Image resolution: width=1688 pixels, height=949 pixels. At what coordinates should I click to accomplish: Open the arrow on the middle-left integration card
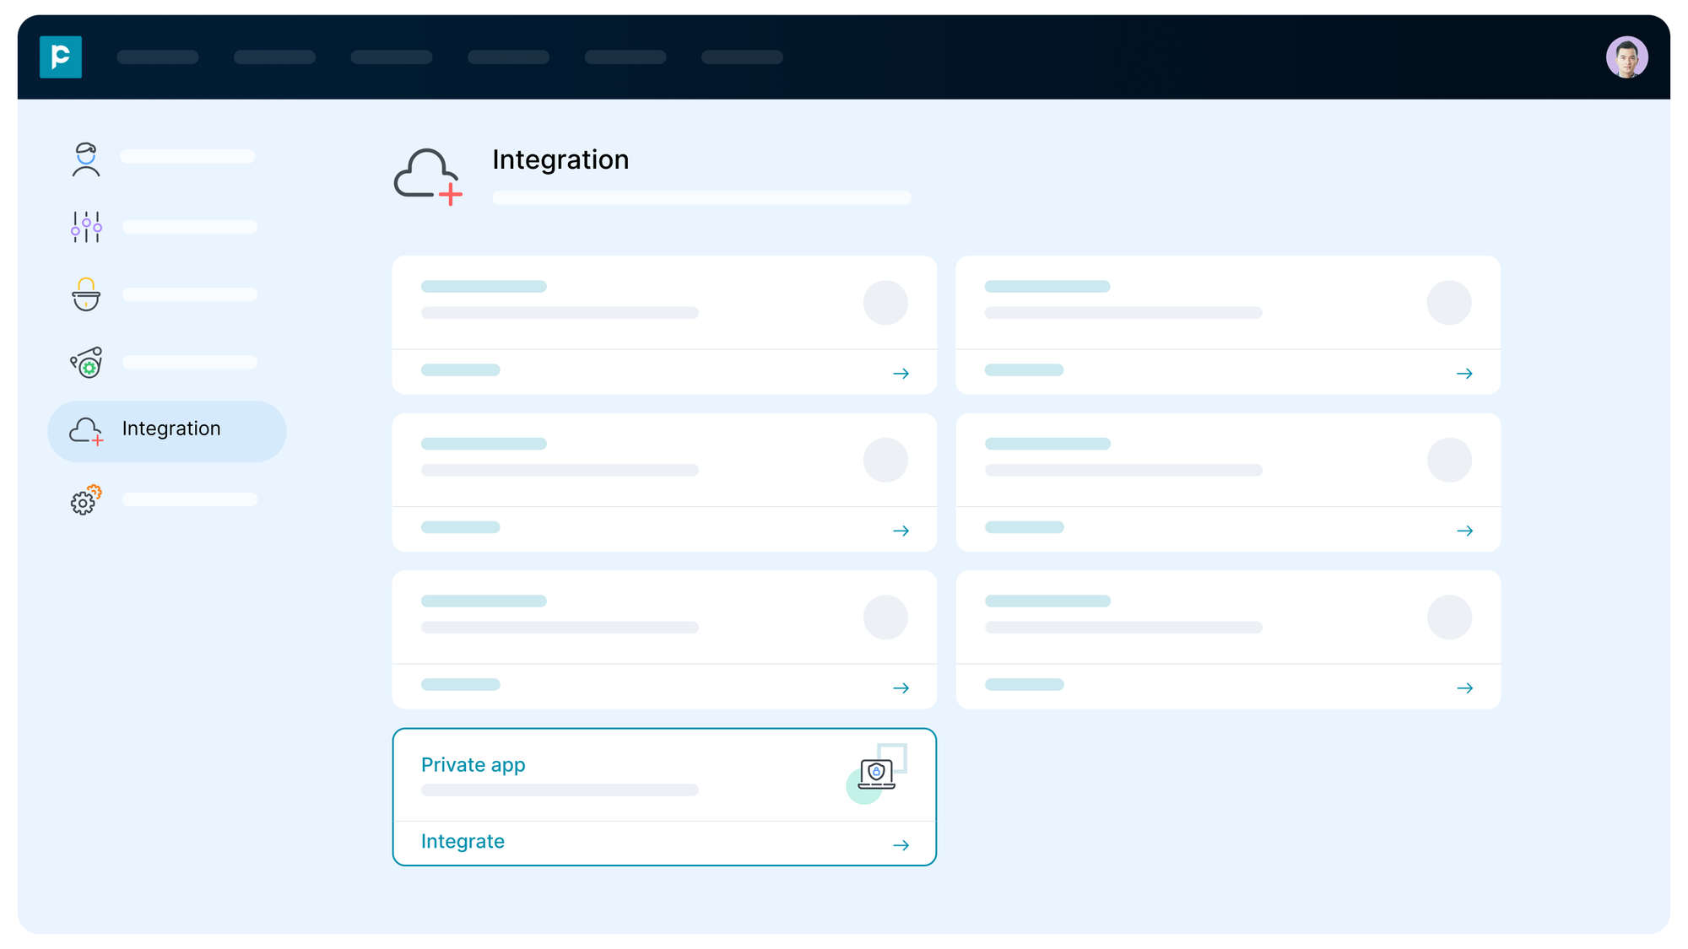point(901,530)
